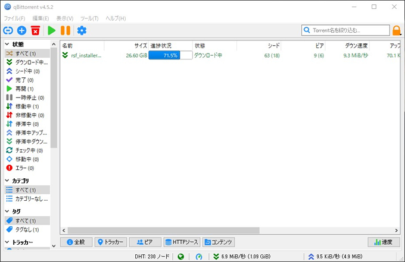Open the コンテンツ tab button

219,242
